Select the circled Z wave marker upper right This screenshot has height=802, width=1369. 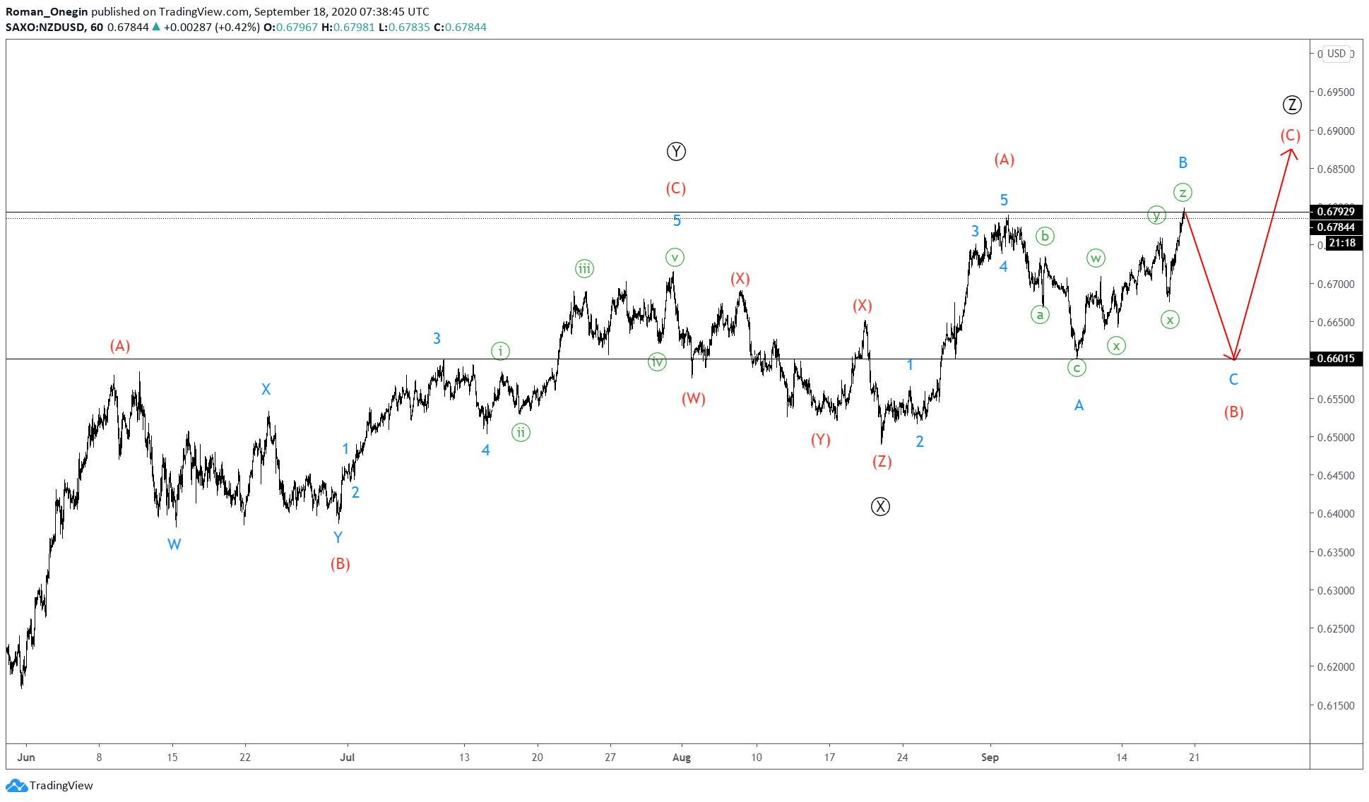(1293, 104)
